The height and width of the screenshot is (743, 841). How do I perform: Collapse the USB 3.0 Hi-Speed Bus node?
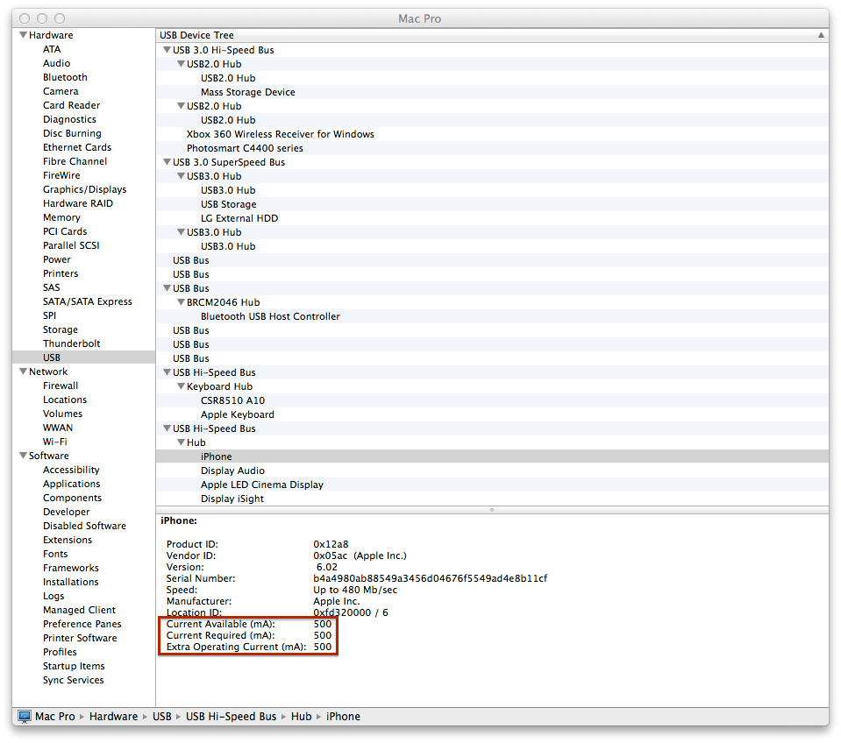tap(167, 50)
